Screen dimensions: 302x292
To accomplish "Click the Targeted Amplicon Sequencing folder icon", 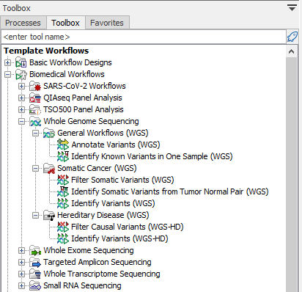I will (x=35, y=262).
